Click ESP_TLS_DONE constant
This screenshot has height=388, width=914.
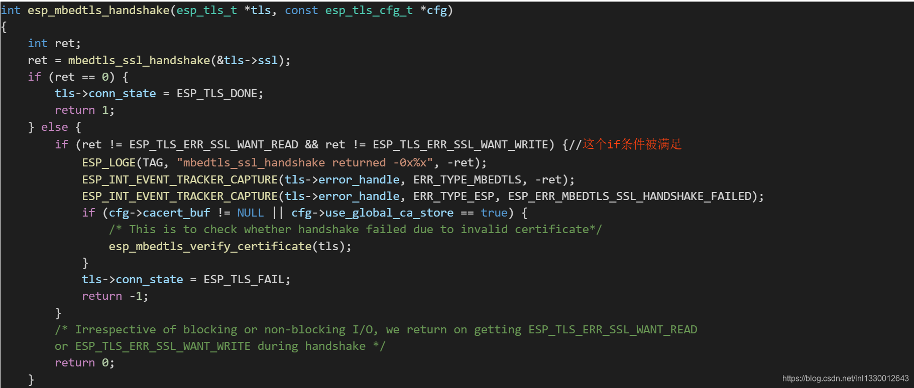tap(217, 94)
